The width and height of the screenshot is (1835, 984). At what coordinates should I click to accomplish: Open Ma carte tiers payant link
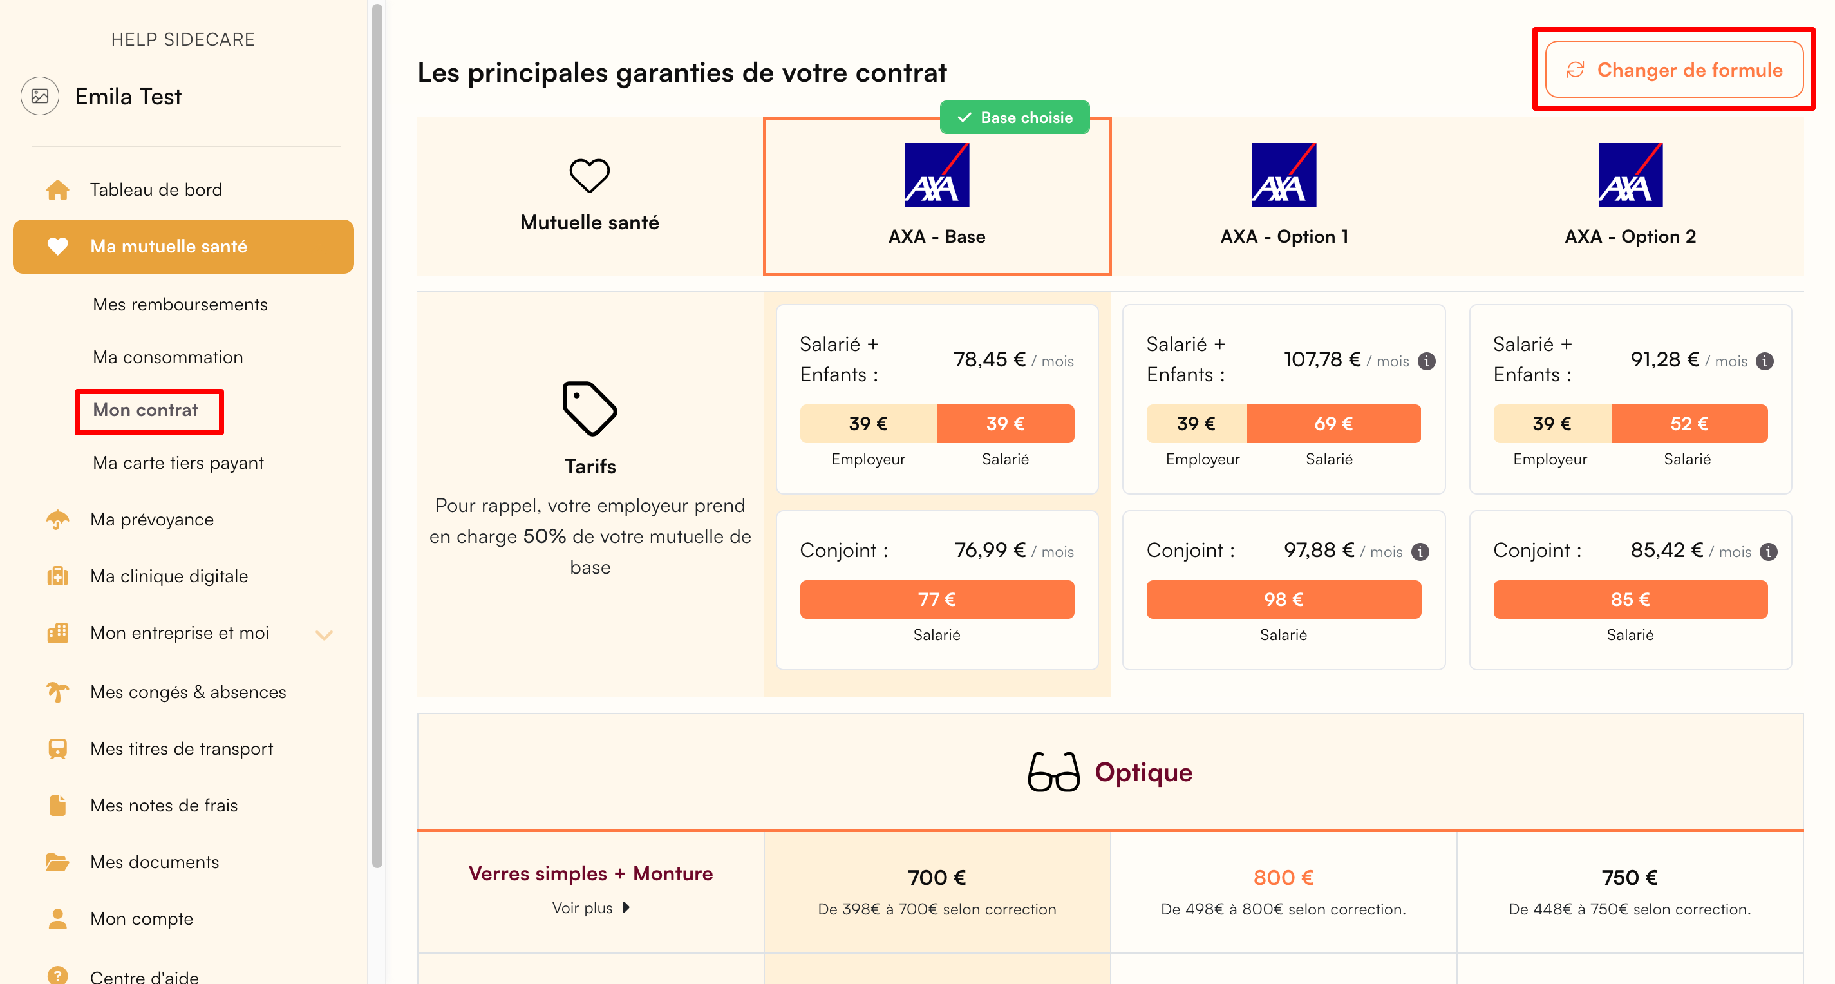(x=178, y=463)
